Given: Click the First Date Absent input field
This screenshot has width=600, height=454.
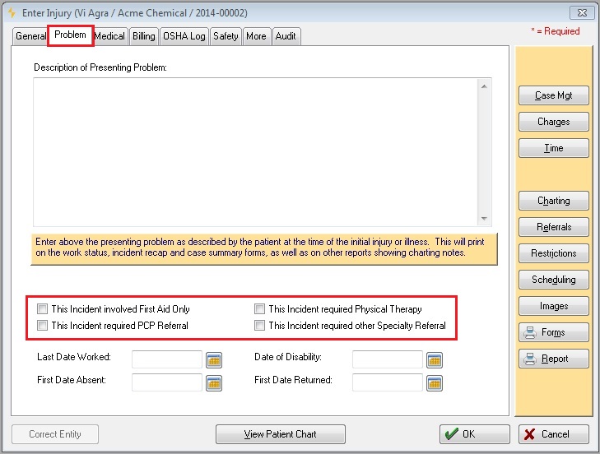Looking at the screenshot, I should [x=167, y=383].
